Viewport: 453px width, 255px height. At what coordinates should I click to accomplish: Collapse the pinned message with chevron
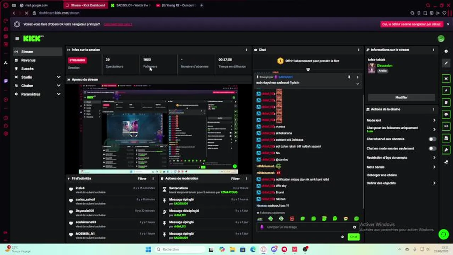tap(357, 84)
